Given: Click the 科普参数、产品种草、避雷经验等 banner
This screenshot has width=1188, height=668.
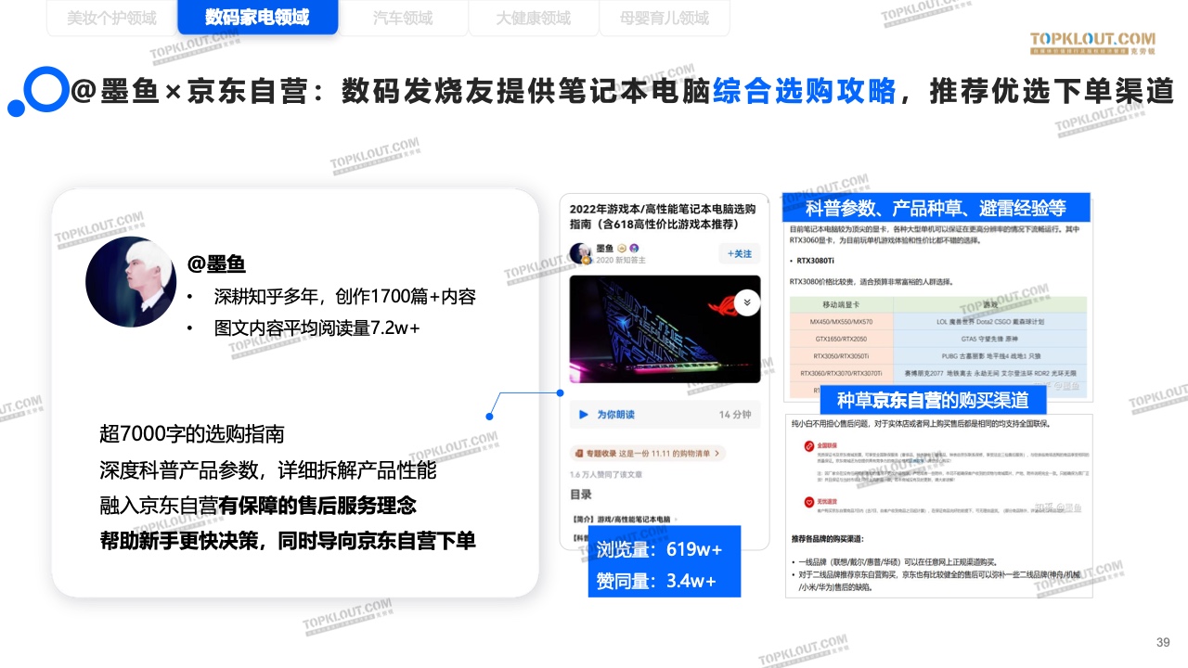Looking at the screenshot, I should coord(935,207).
